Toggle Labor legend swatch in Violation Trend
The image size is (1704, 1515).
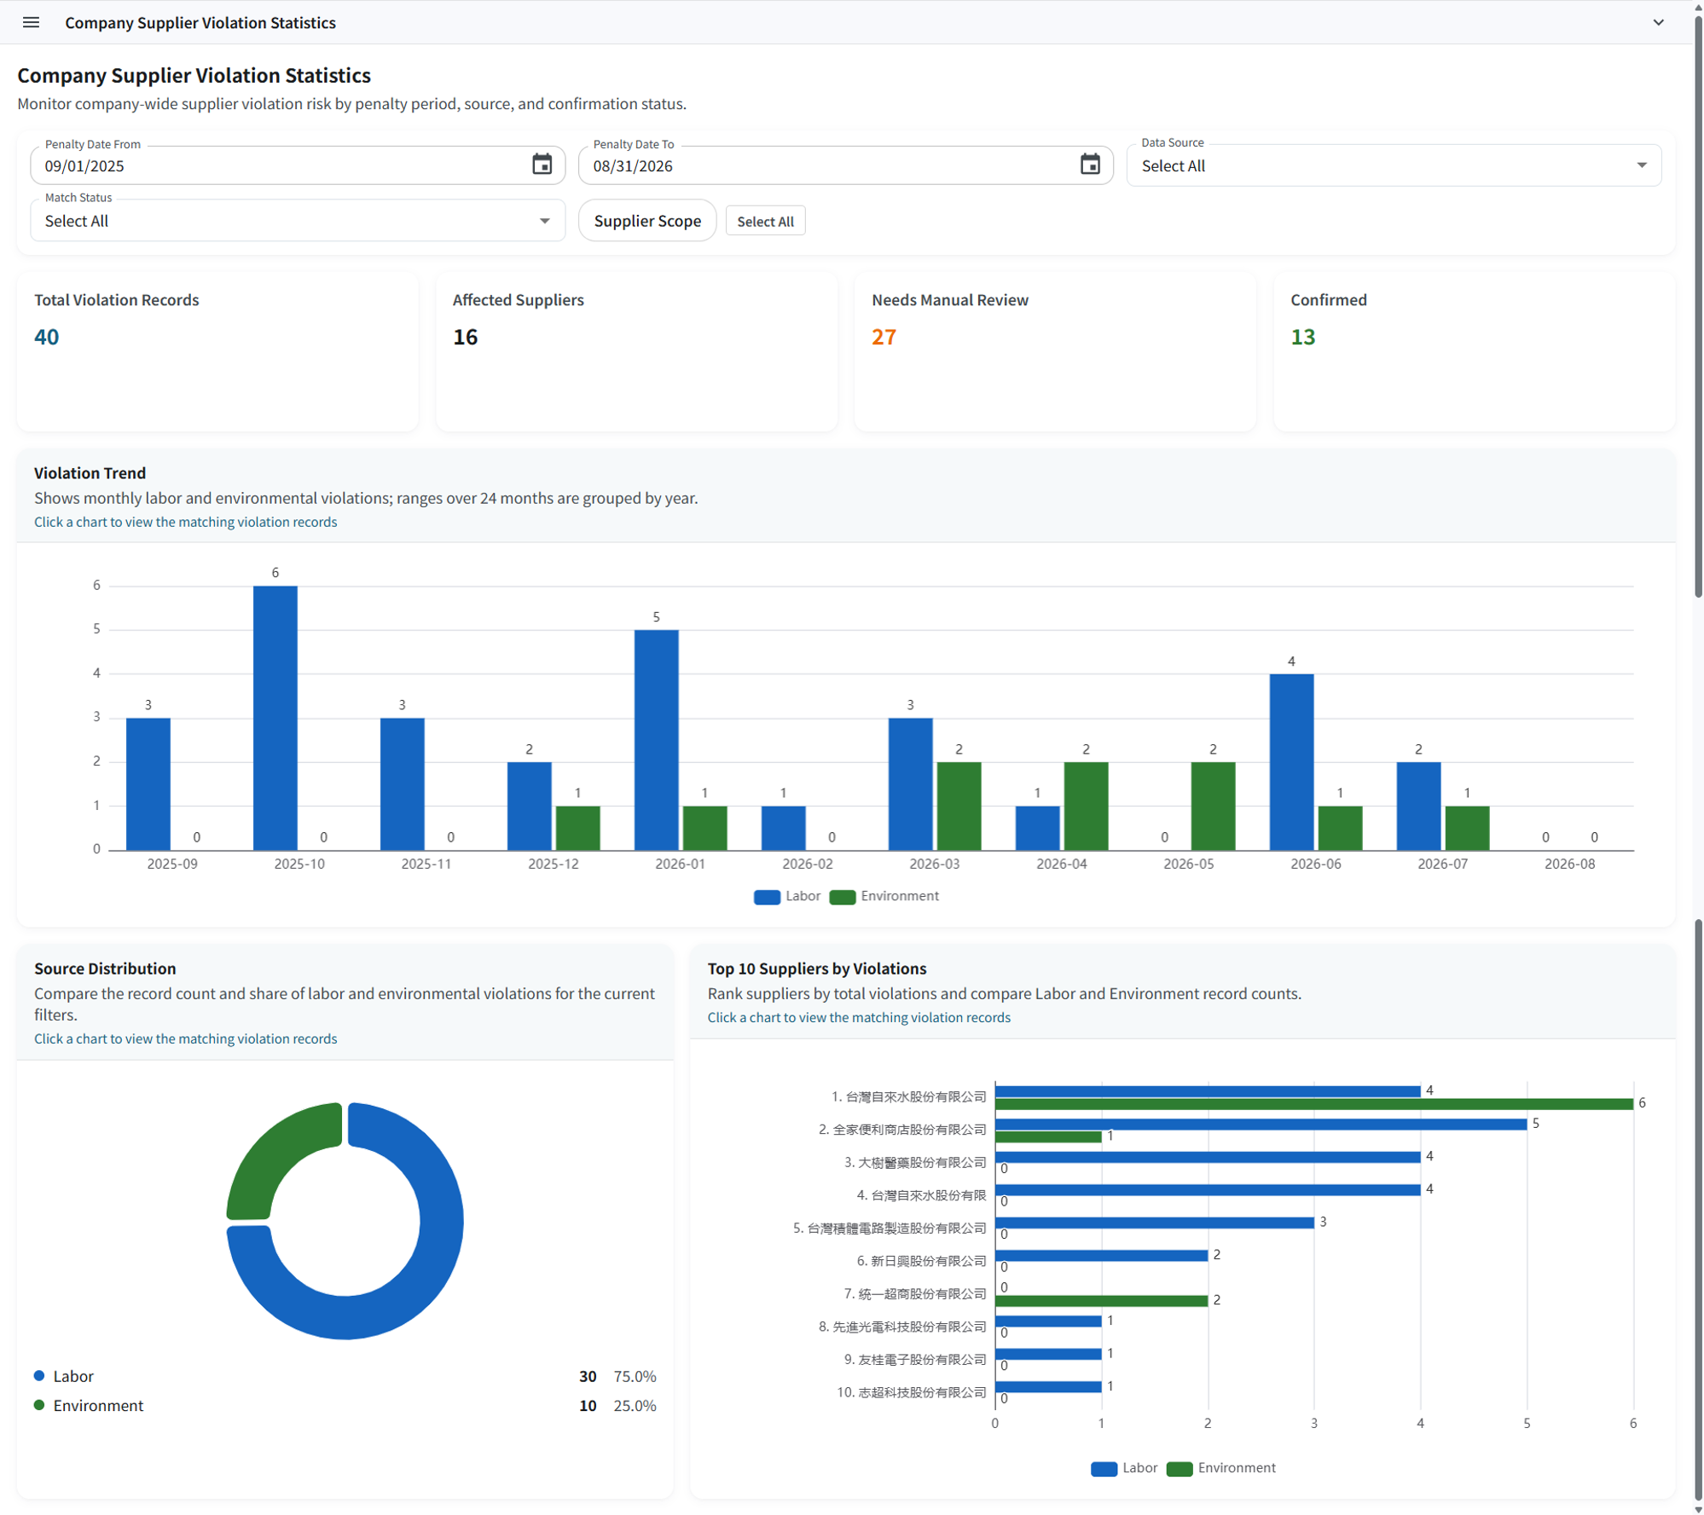(767, 897)
